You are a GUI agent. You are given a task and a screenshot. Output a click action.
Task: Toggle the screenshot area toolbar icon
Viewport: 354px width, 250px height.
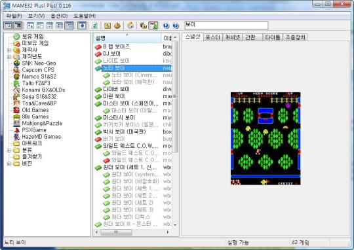(18, 26)
